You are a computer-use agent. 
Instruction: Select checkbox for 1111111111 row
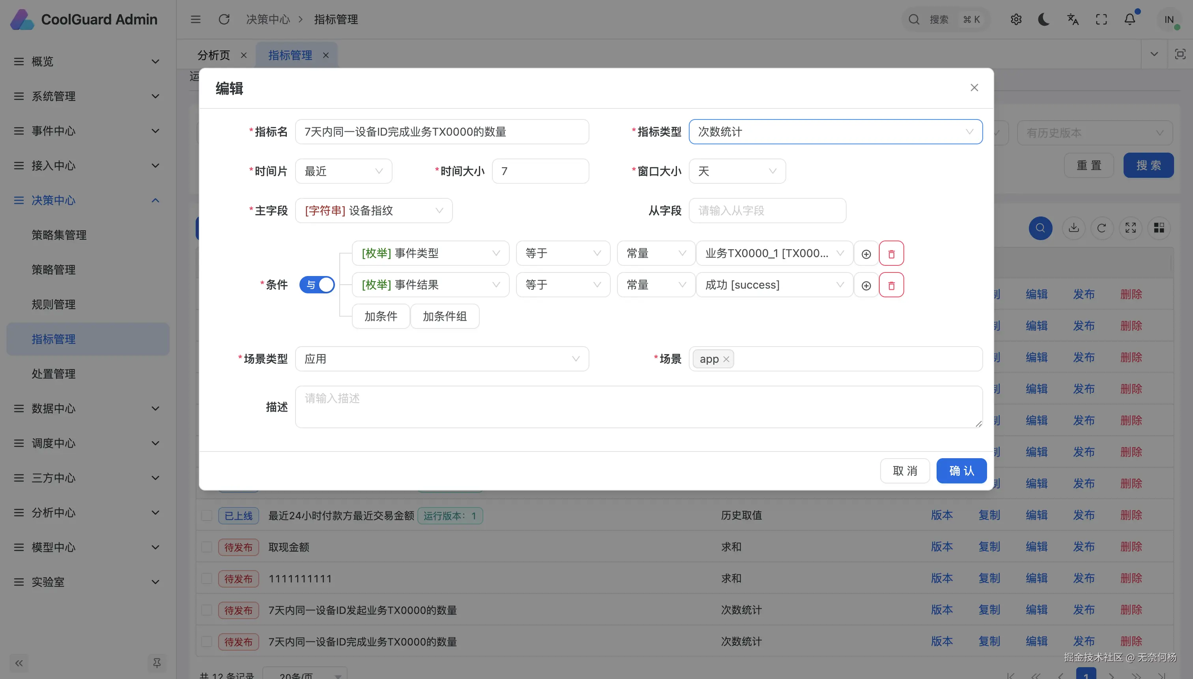click(x=206, y=579)
